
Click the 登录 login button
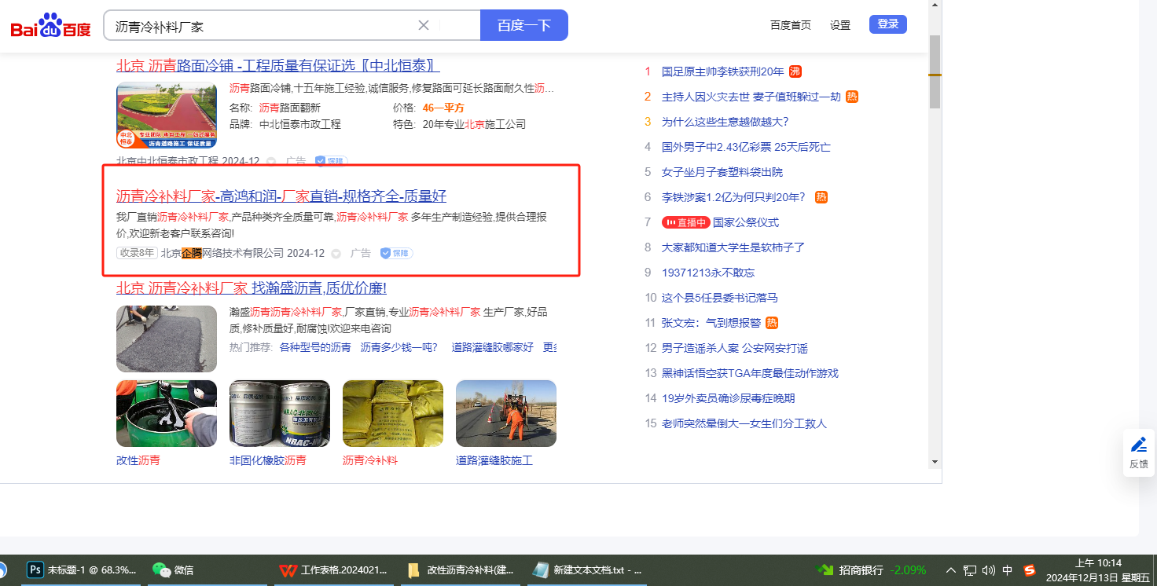tap(888, 24)
